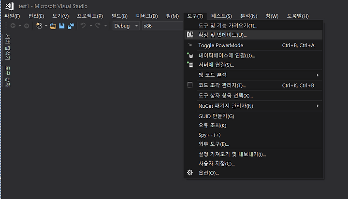348x199 pixels.
Task: Expand the Undo history dropdown arrow
Action: pos(91,26)
